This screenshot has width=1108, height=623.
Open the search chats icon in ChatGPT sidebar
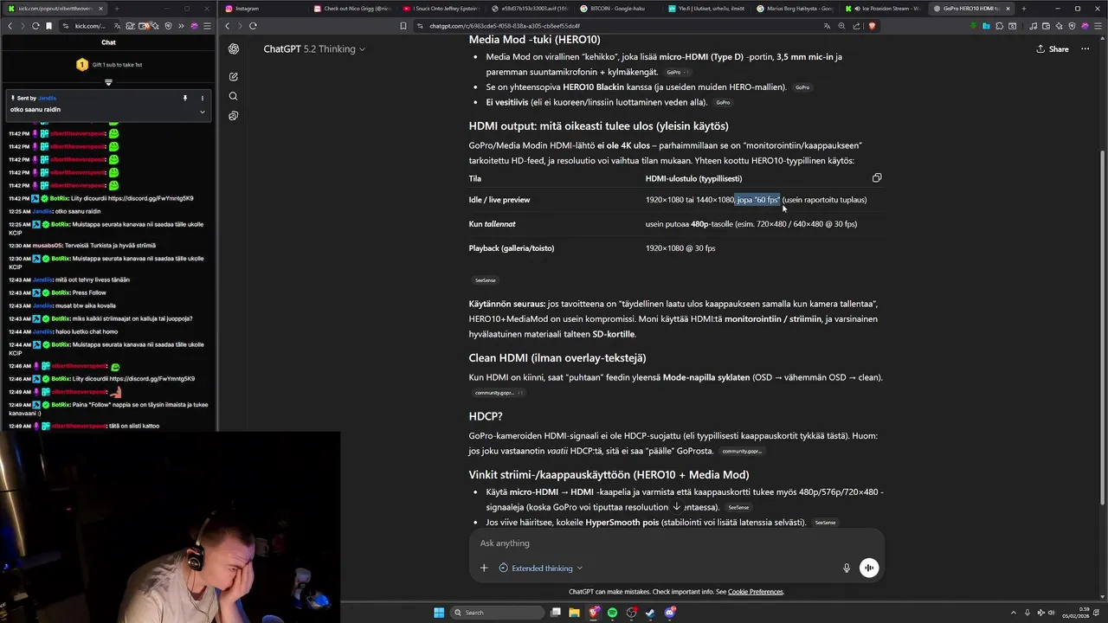pos(234,96)
